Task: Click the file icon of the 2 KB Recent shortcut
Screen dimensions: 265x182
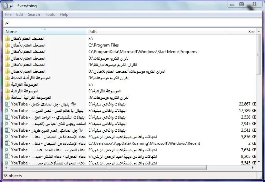Action: [x=7, y=143]
